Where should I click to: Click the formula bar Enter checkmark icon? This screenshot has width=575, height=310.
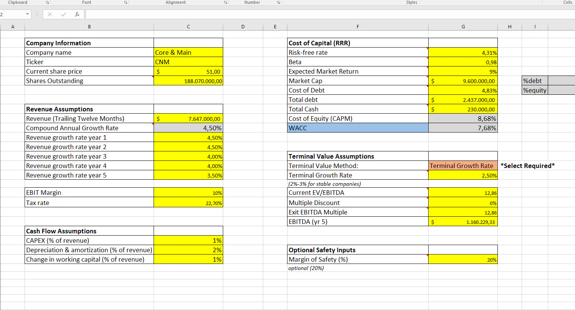[x=64, y=14]
